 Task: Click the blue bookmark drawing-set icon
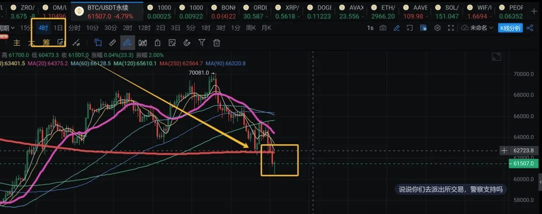[98, 43]
